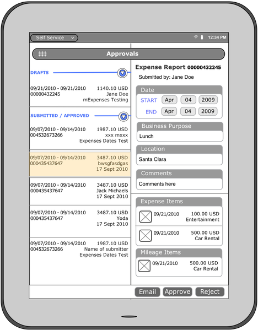Change the START month Apr selector
258x330 pixels.
(169, 100)
